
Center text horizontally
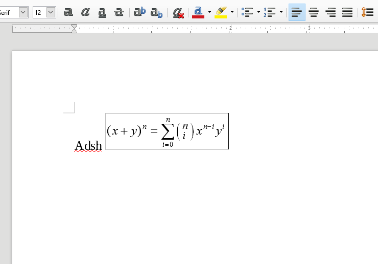314,12
